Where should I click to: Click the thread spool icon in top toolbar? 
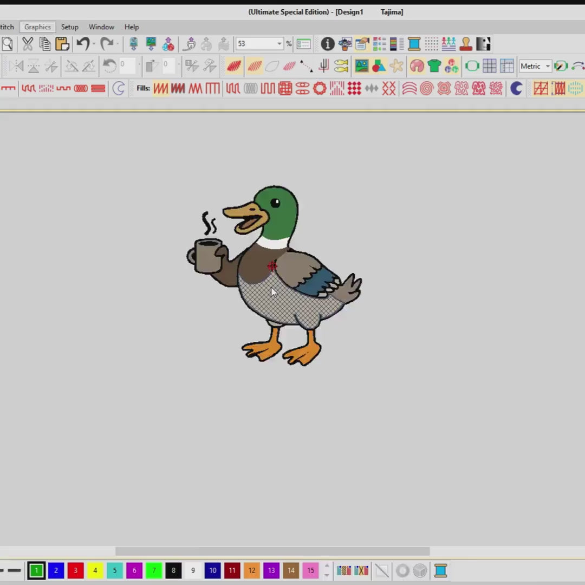tap(414, 44)
